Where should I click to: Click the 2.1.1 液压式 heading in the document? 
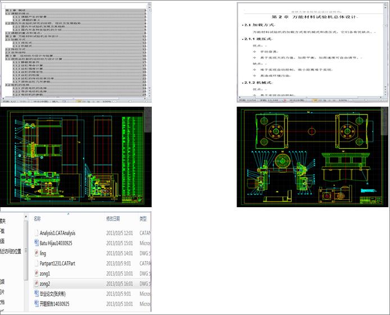point(258,39)
